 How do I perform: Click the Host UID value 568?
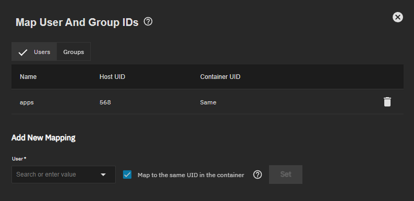pos(105,102)
